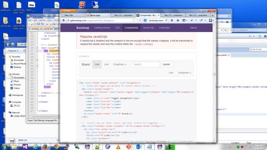Click the Search field in example navbar
The height and width of the screenshot is (150, 267).
pyautogui.click(x=146, y=65)
